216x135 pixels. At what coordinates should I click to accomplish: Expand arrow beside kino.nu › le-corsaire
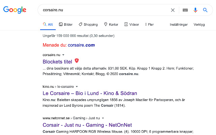(77, 86)
